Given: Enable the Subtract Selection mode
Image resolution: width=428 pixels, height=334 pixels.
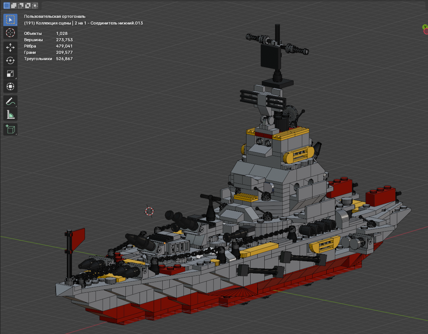Looking at the screenshot, I should click(x=21, y=6).
